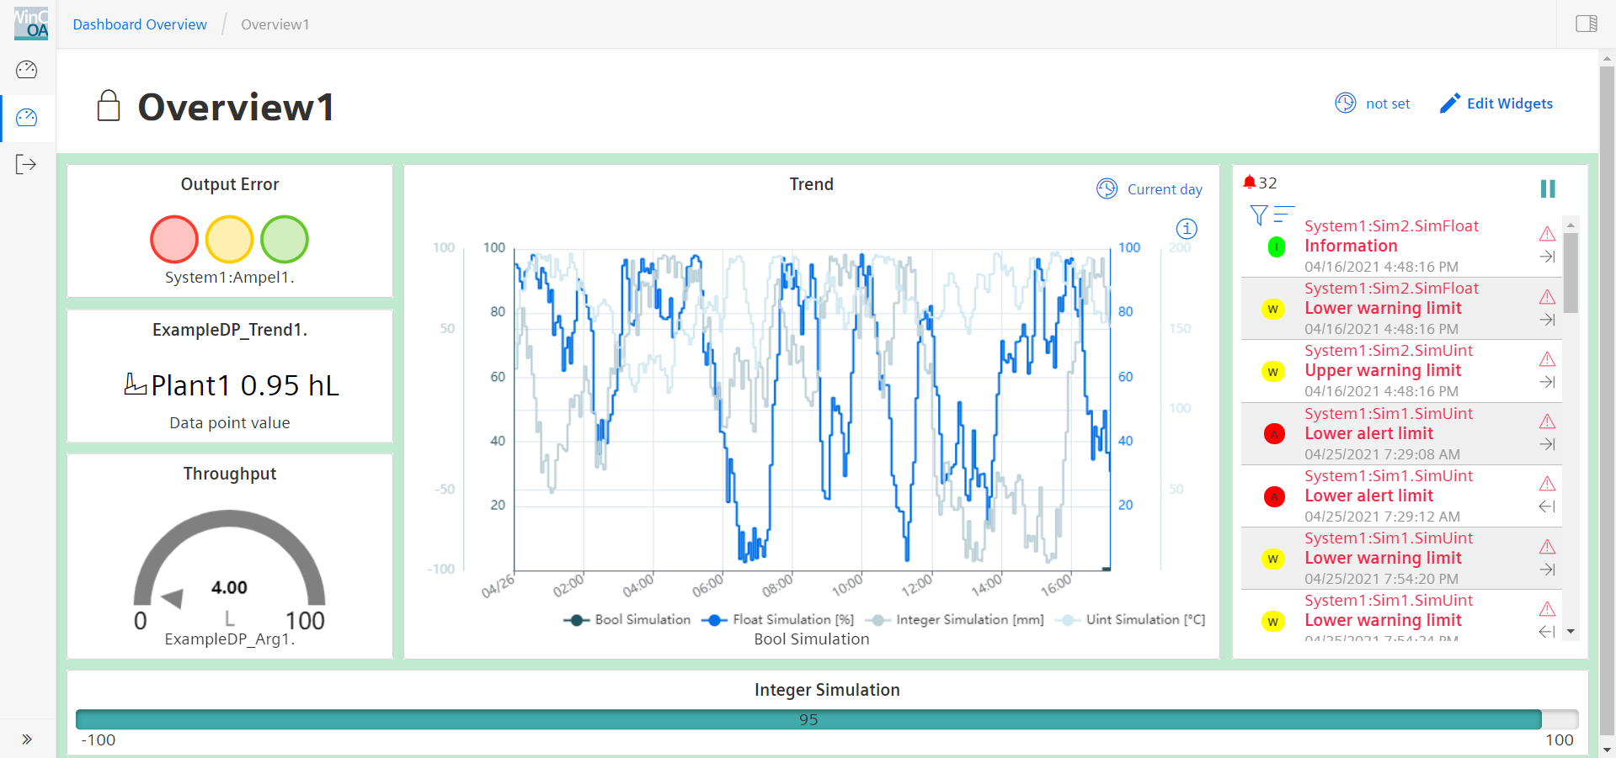Go to Dashboard Overview breadcrumb link

coord(140,24)
